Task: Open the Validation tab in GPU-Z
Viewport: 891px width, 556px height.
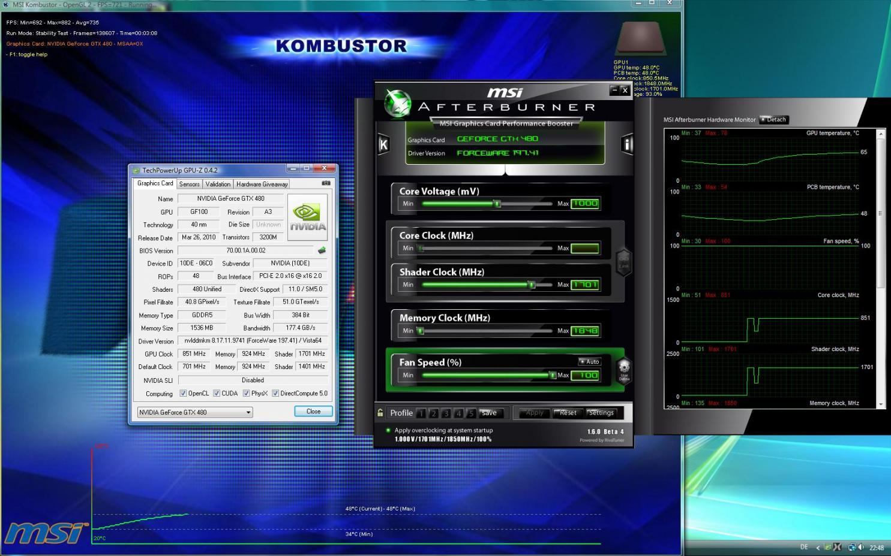Action: 218,184
